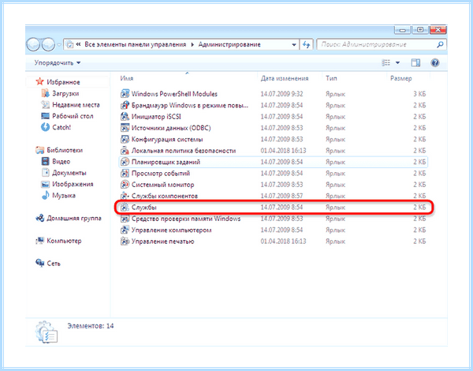
Task: Sort by the Имя column header
Action: point(127,78)
